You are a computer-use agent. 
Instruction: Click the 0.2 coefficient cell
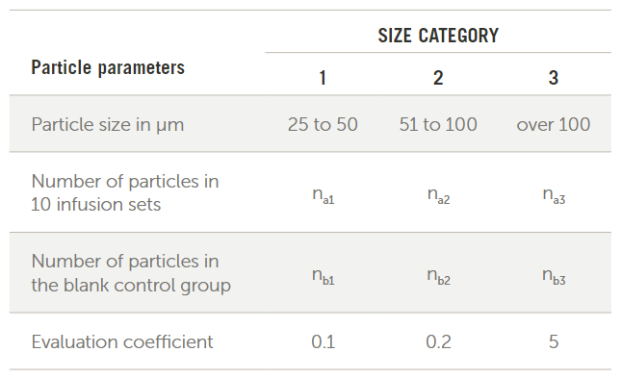point(438,342)
